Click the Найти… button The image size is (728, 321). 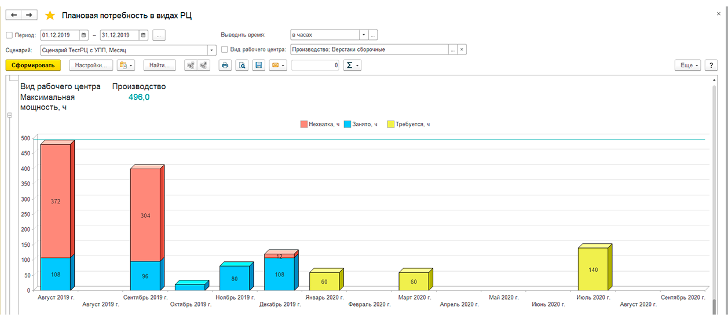[x=159, y=65]
